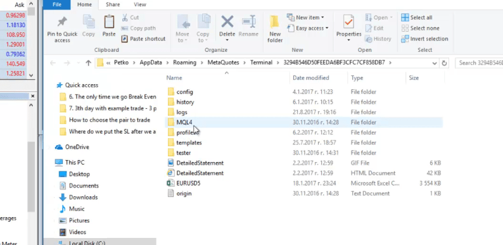The width and height of the screenshot is (503, 245).
Task: Open Videos in navigation pane
Action: 73,232
